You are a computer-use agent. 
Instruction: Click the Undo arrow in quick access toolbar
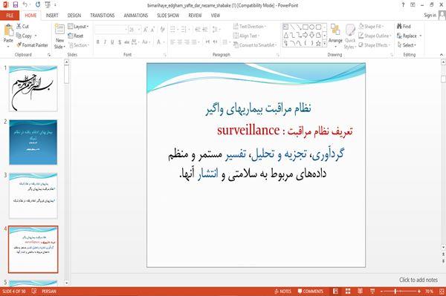click(25, 4)
